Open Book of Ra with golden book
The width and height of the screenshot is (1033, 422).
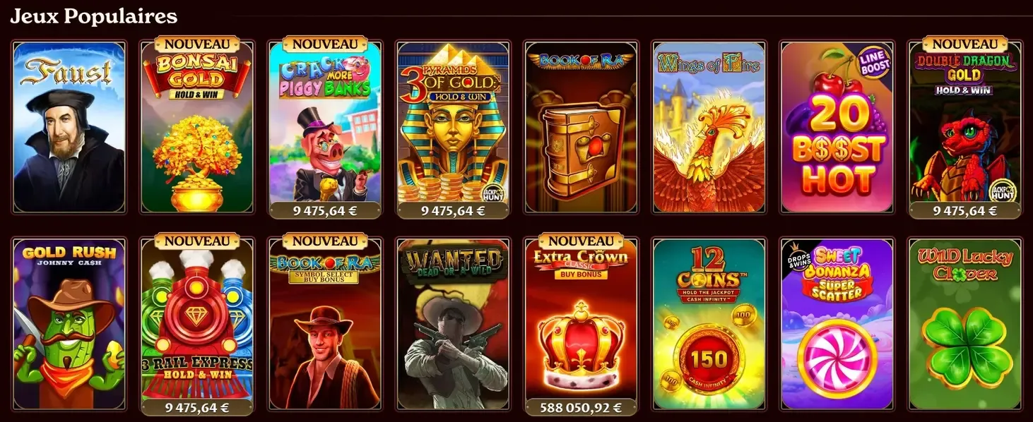click(581, 127)
